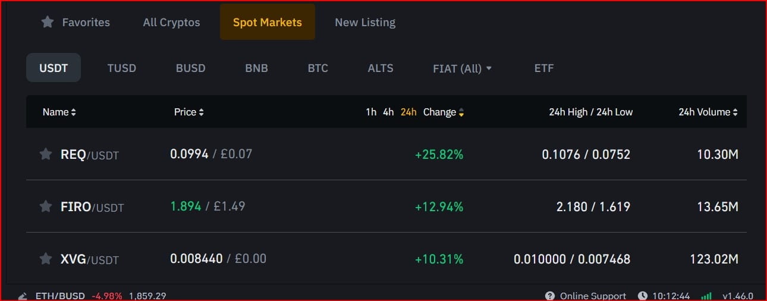Screen dimensions: 767x301
Task: Sort by Change column arrows
Action: coord(461,112)
